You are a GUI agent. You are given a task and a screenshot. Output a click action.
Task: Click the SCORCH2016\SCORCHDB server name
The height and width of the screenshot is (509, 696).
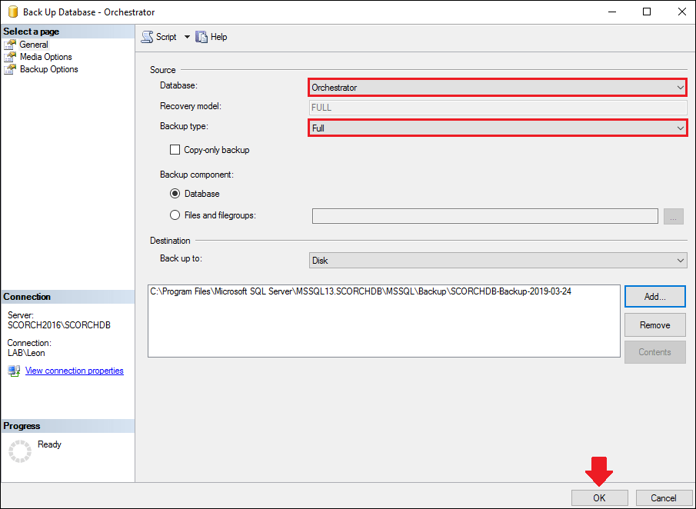59,324
